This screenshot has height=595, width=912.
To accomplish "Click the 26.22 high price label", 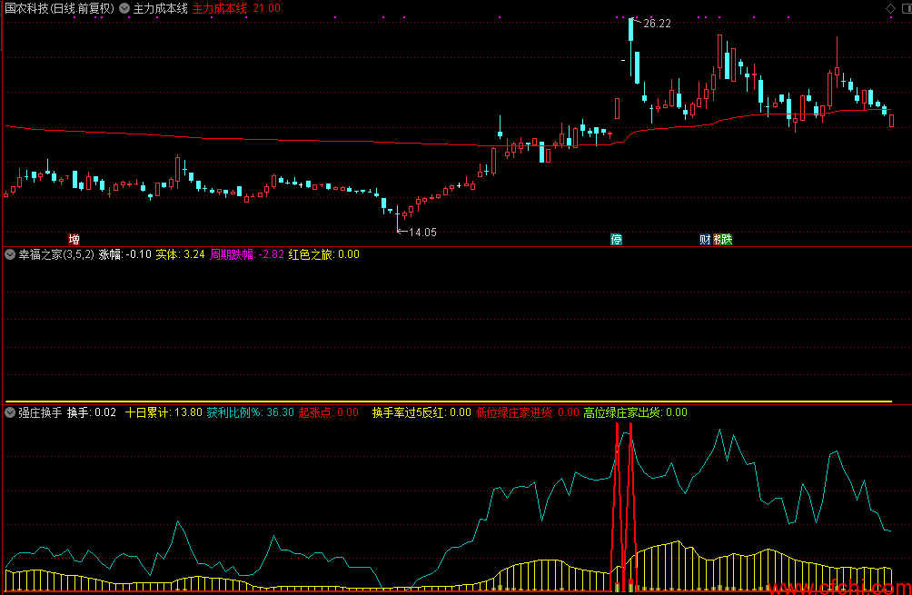I will (x=657, y=24).
